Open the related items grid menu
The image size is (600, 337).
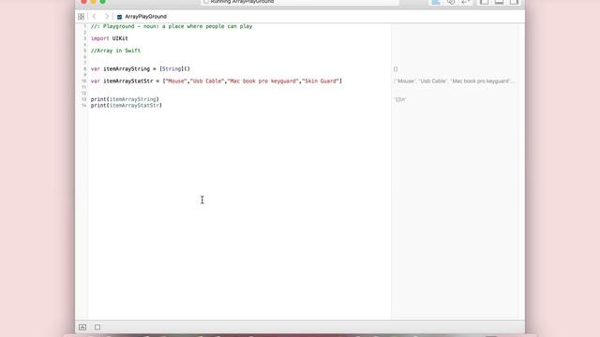coord(82,17)
